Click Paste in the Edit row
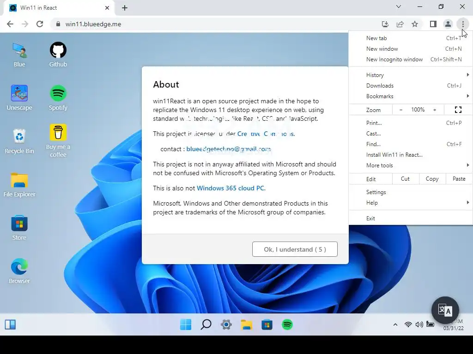473x354 pixels. coord(459,179)
